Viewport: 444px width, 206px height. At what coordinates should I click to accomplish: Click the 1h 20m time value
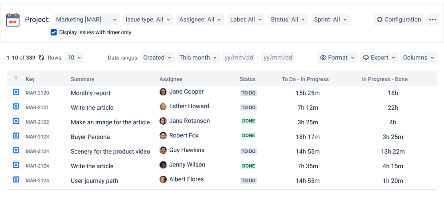(x=393, y=181)
